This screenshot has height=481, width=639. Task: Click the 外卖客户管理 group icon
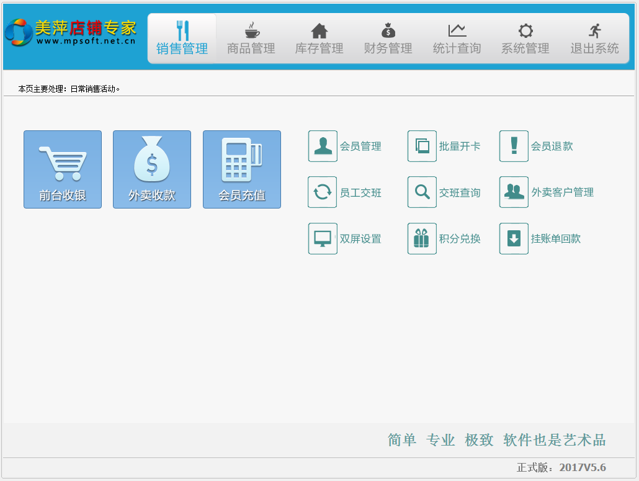tap(514, 192)
